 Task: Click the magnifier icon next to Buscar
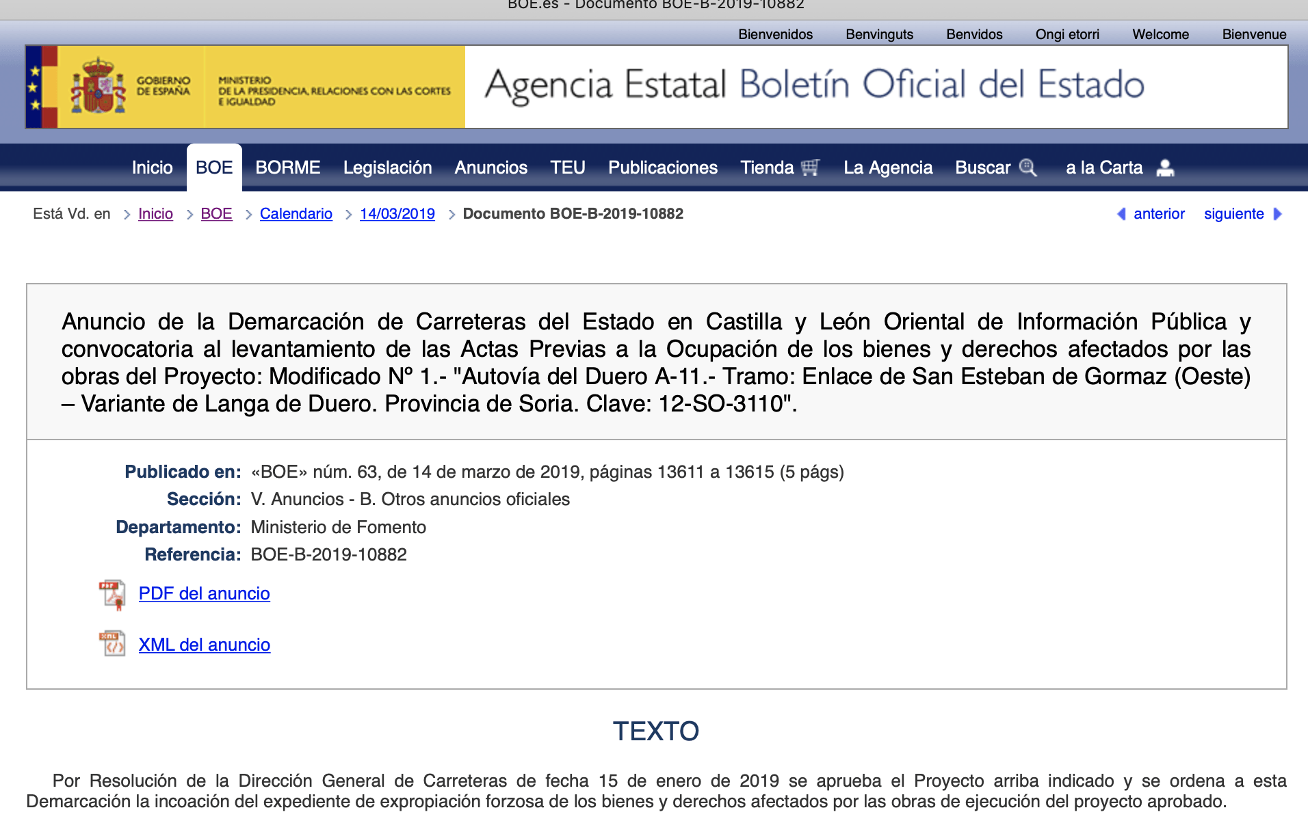pos(1028,167)
